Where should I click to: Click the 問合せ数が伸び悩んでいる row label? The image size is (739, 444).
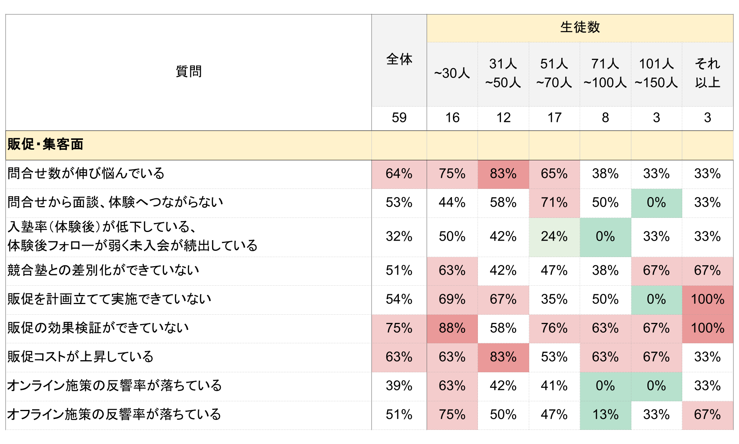pyautogui.click(x=86, y=174)
